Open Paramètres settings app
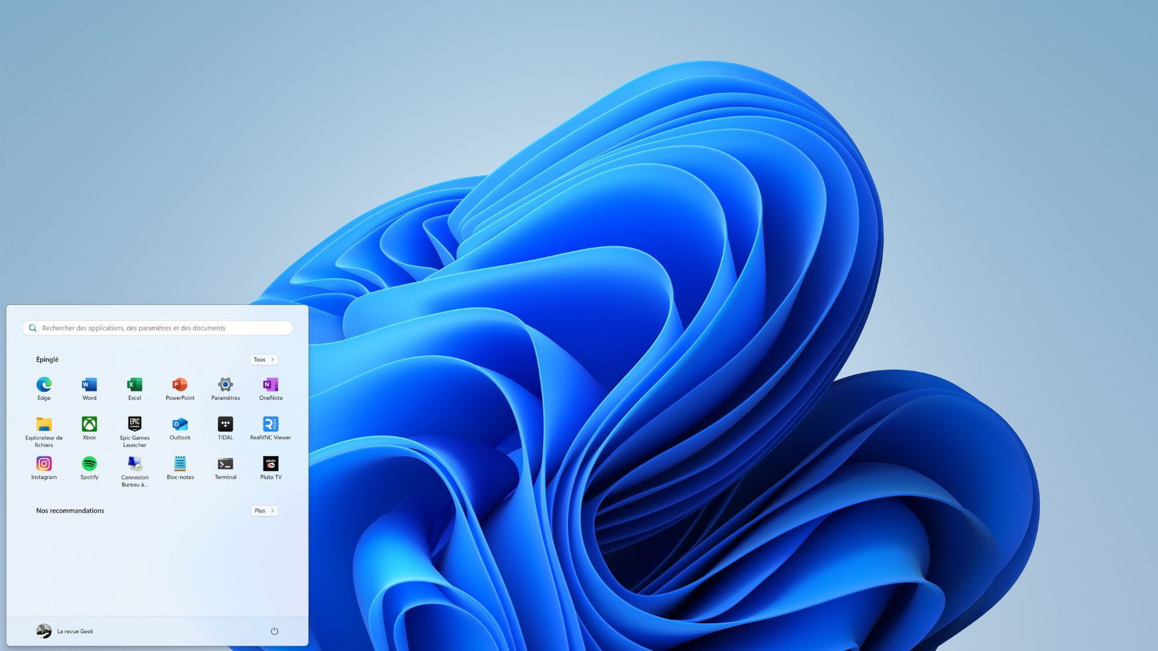This screenshot has width=1158, height=651. (x=226, y=385)
